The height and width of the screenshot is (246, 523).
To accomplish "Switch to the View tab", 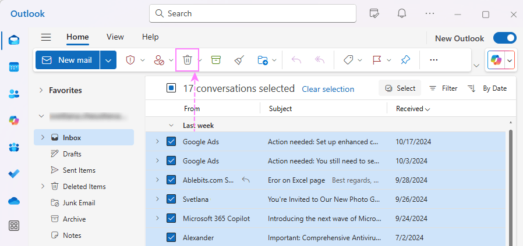I will click(x=115, y=37).
